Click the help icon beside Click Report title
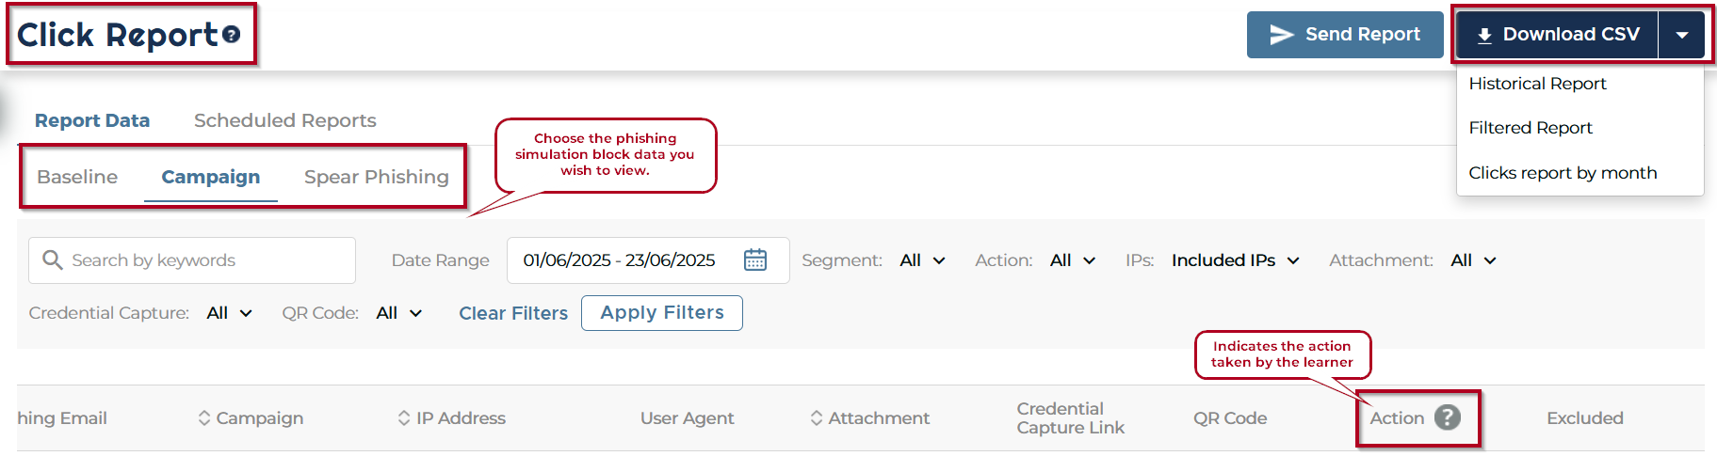 tap(232, 35)
